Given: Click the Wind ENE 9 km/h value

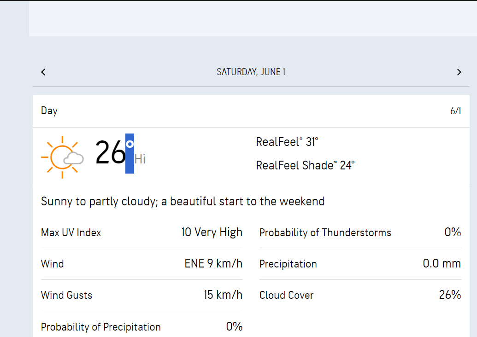Looking at the screenshot, I should (213, 264).
